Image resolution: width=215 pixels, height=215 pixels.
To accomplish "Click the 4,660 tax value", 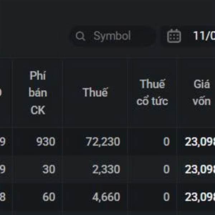I will pos(106,197).
